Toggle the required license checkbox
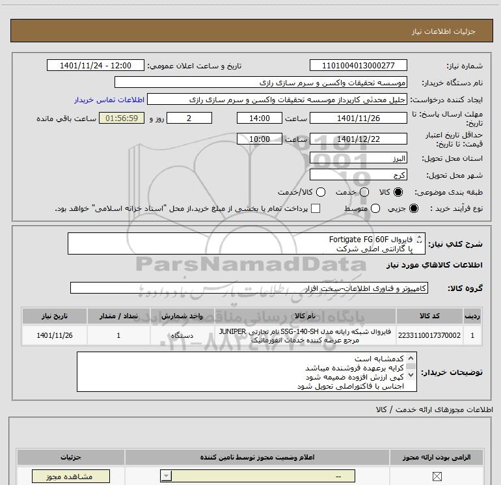This screenshot has height=485, width=501. pos(437,477)
